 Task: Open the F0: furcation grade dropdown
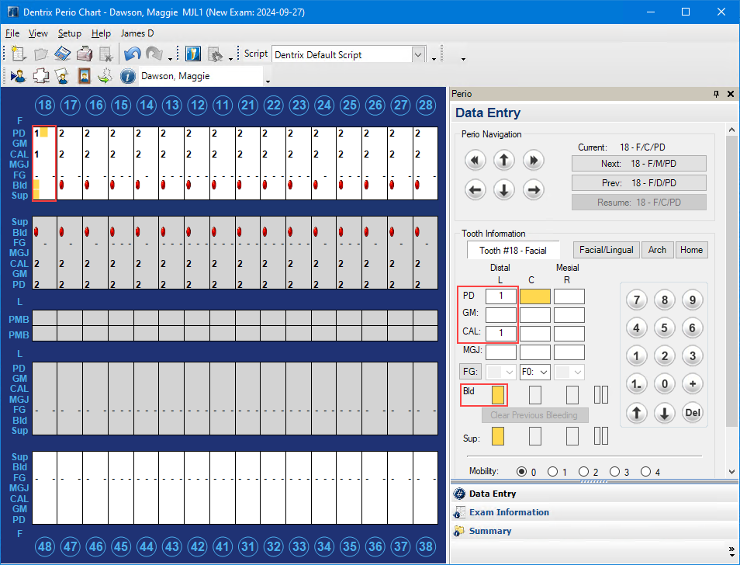[534, 372]
